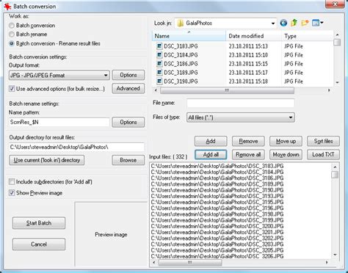
Task: Click the Start Batch button
Action: click(x=39, y=223)
